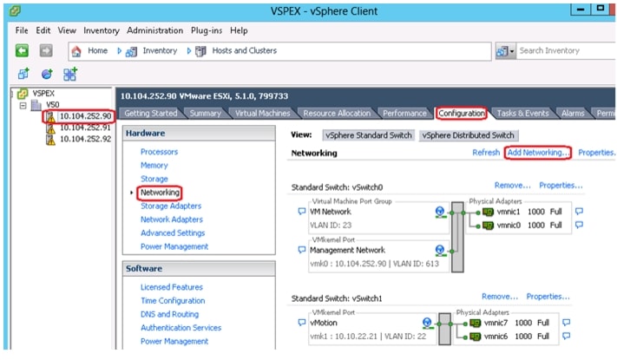Select host 10.104.252.92 in tree
The image size is (617, 360).
point(85,139)
